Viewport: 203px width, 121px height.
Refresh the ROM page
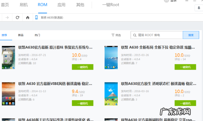[x=17, y=17]
